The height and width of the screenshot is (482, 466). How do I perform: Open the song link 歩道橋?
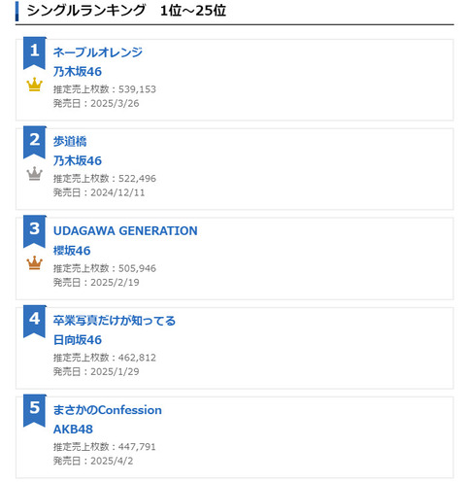(x=70, y=142)
